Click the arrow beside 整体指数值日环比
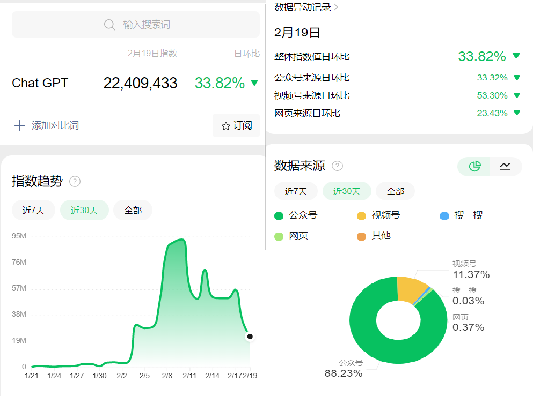This screenshot has height=396, width=533. coord(516,56)
